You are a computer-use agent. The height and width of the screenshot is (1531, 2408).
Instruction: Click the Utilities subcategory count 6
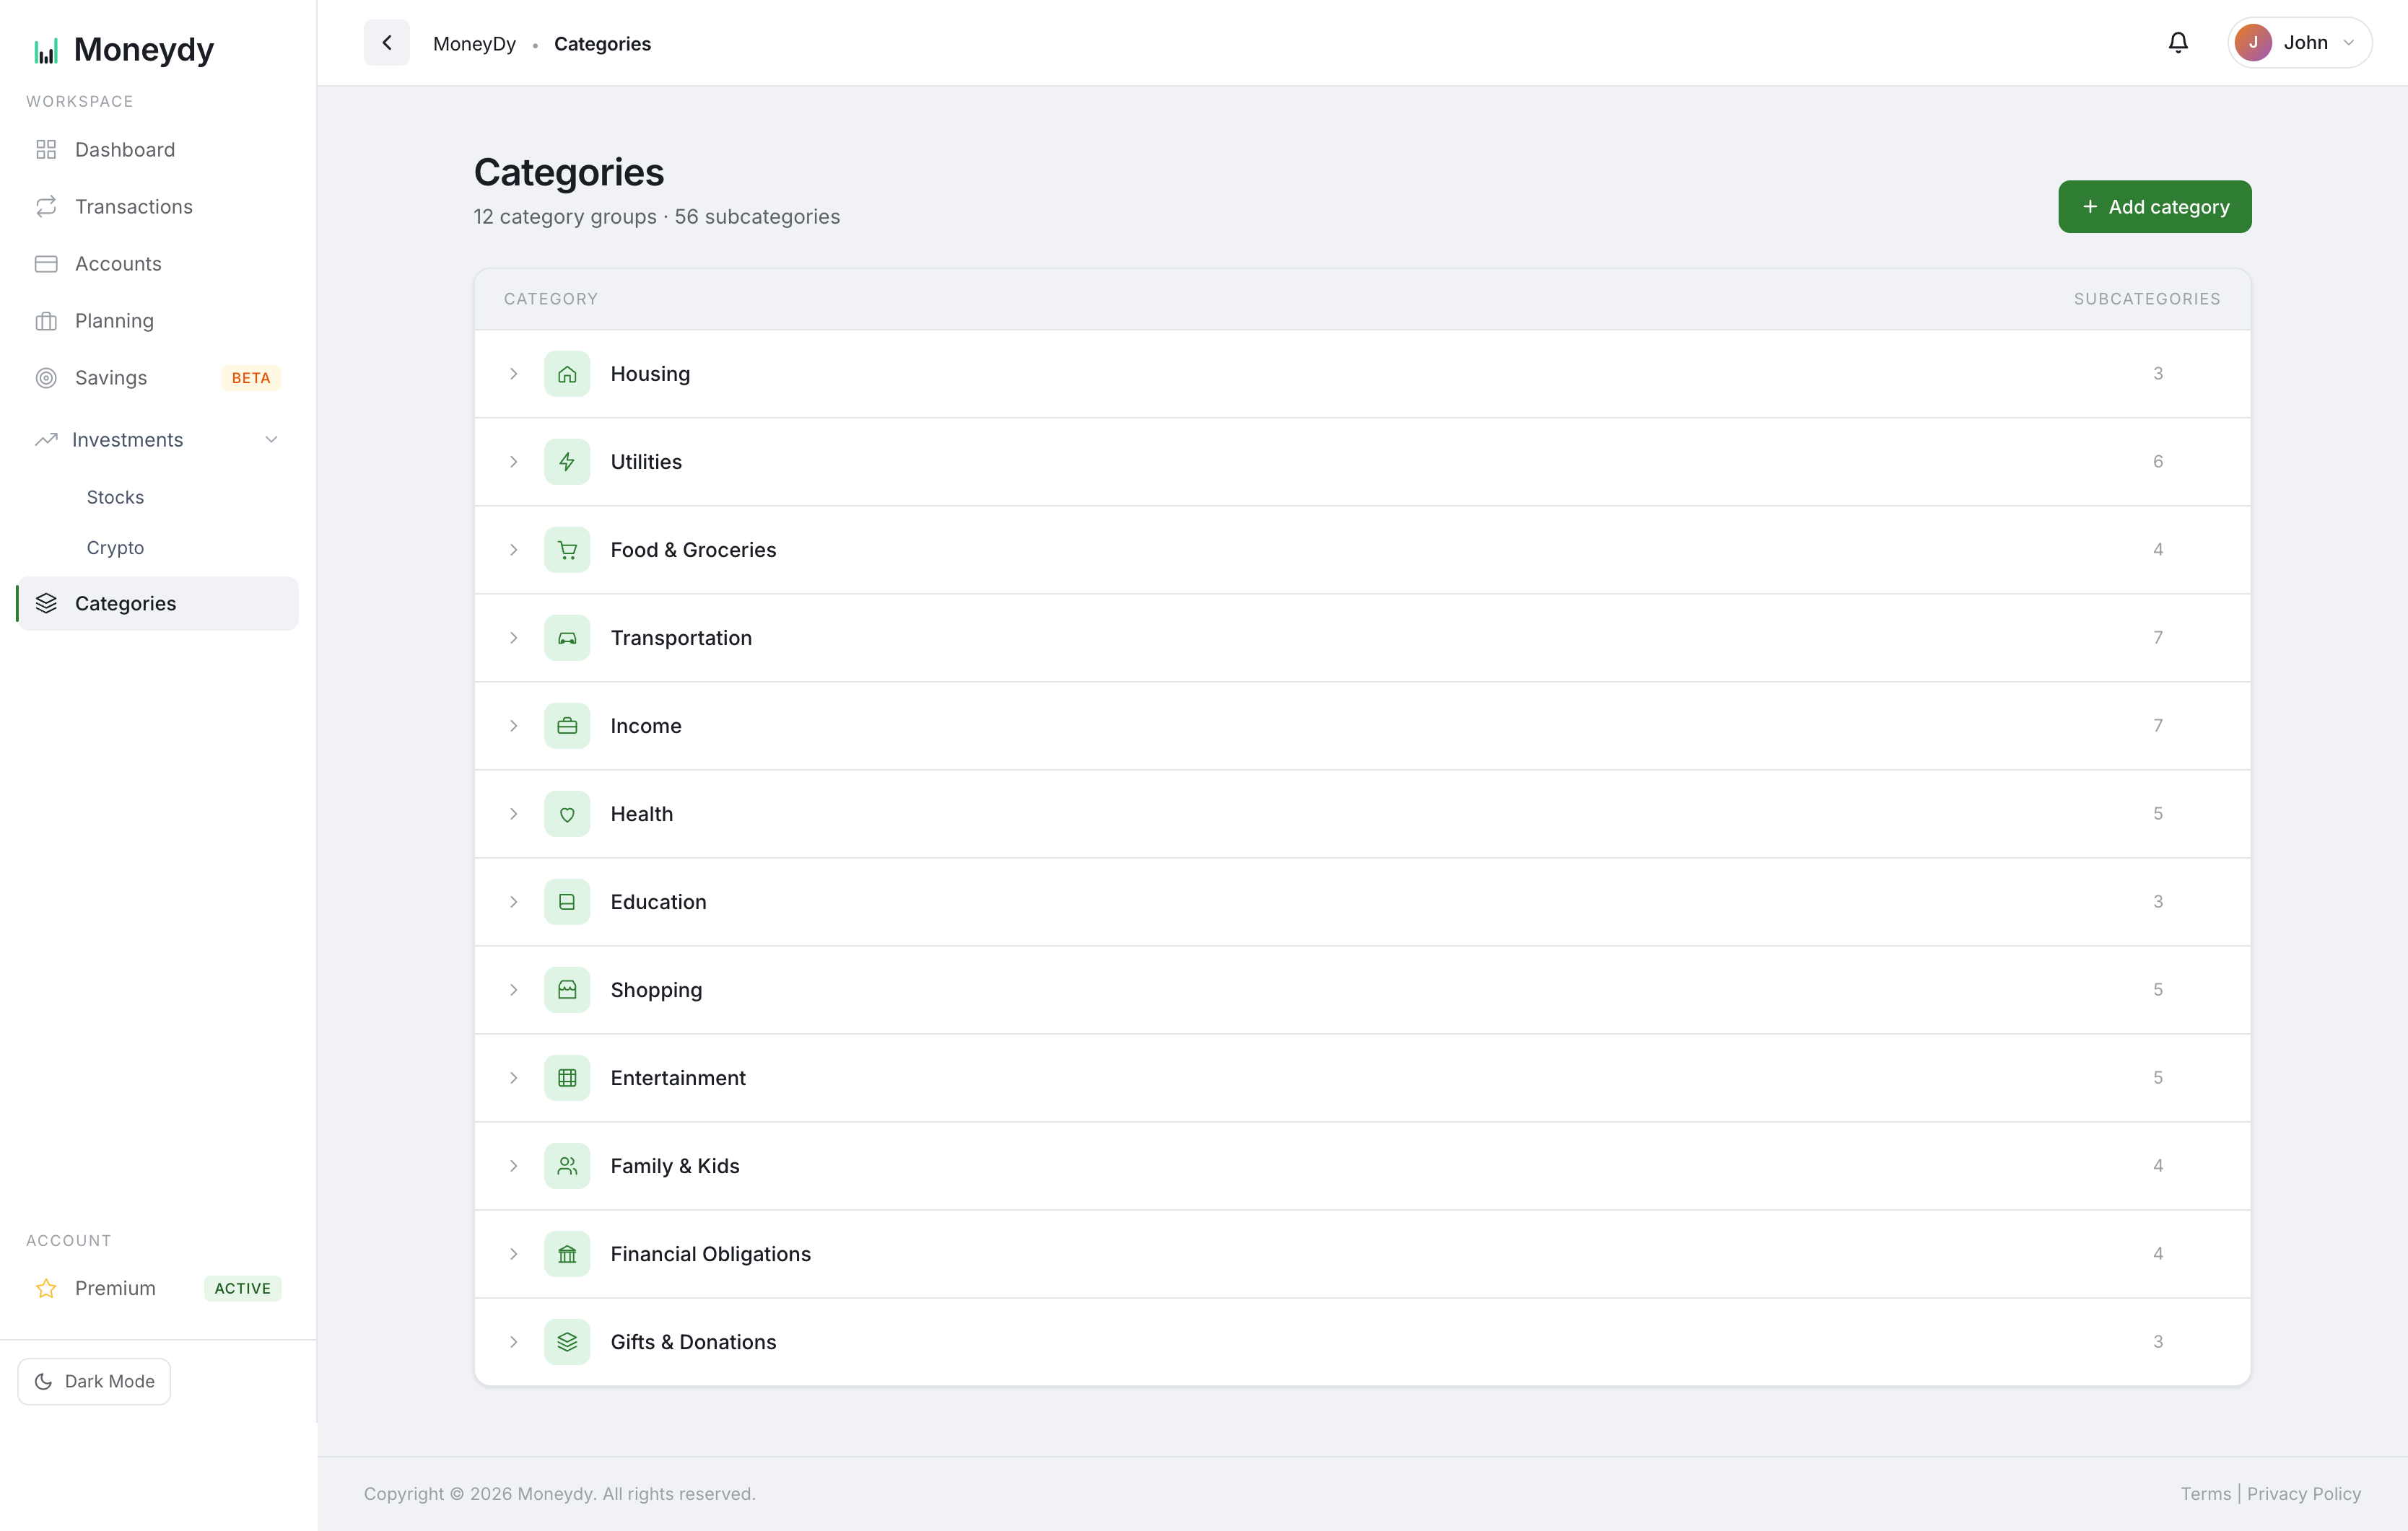tap(2158, 462)
